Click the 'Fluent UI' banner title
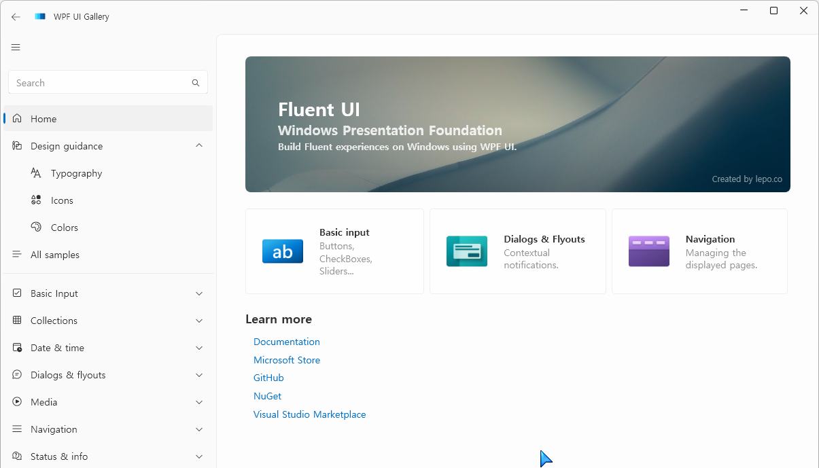The width and height of the screenshot is (819, 468). [x=319, y=110]
